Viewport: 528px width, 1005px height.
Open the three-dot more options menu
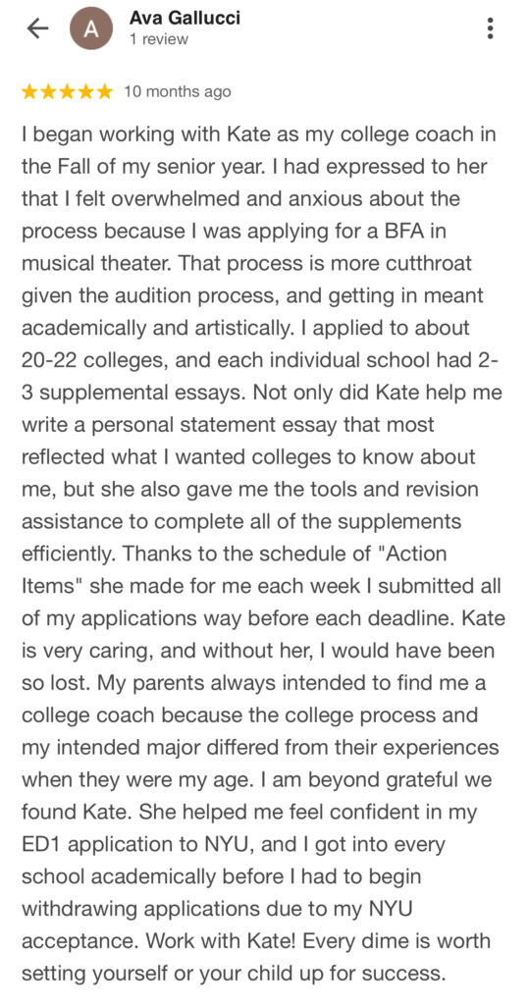click(490, 28)
